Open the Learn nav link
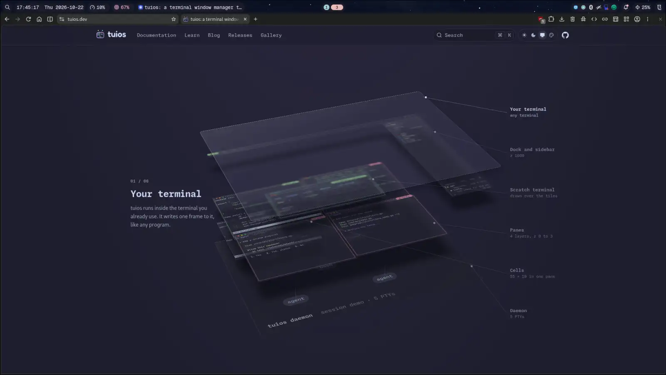This screenshot has height=375, width=666. (x=192, y=35)
